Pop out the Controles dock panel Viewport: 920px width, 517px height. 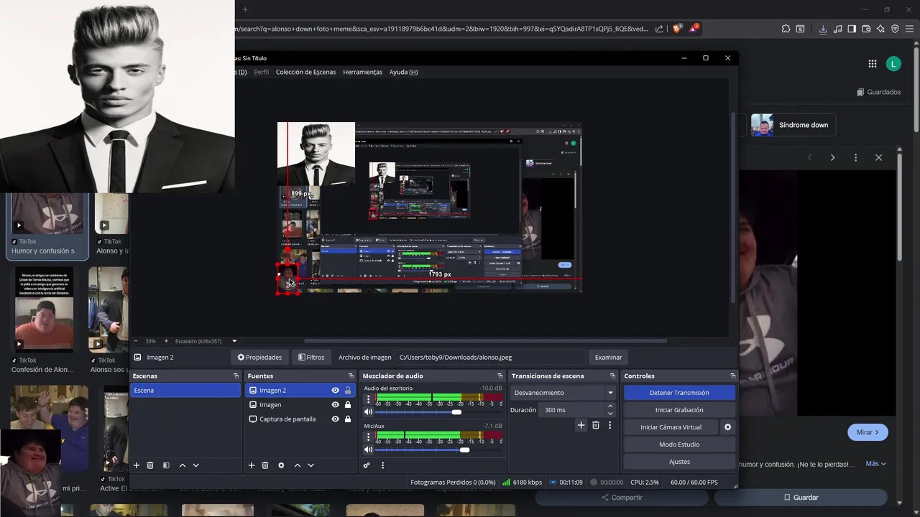732,376
